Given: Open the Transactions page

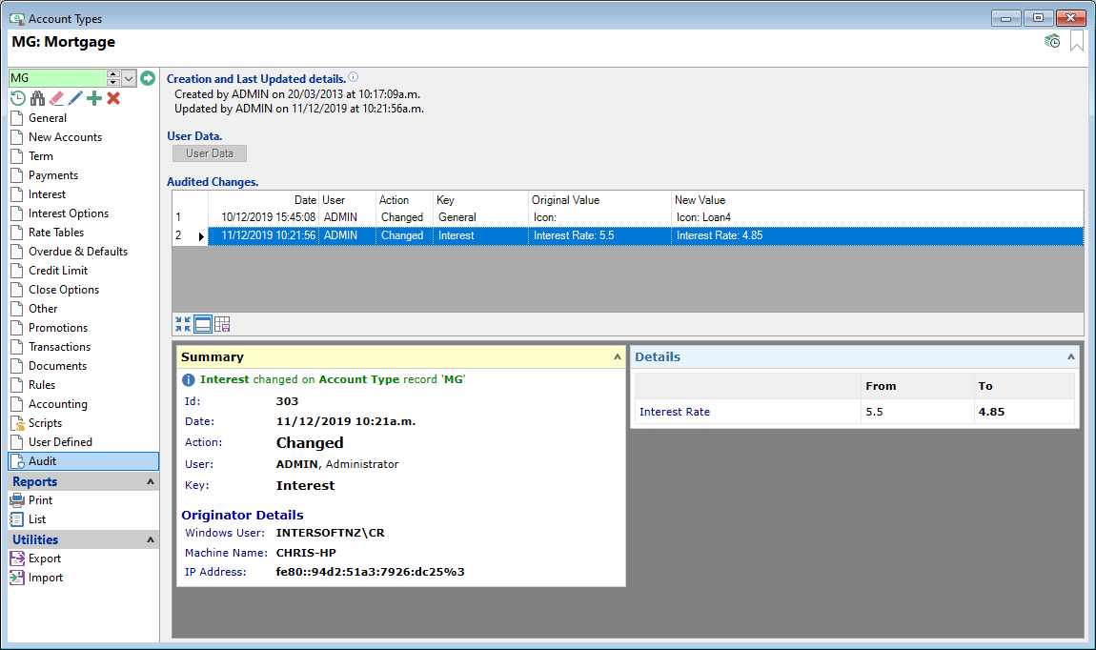Looking at the screenshot, I should (59, 347).
